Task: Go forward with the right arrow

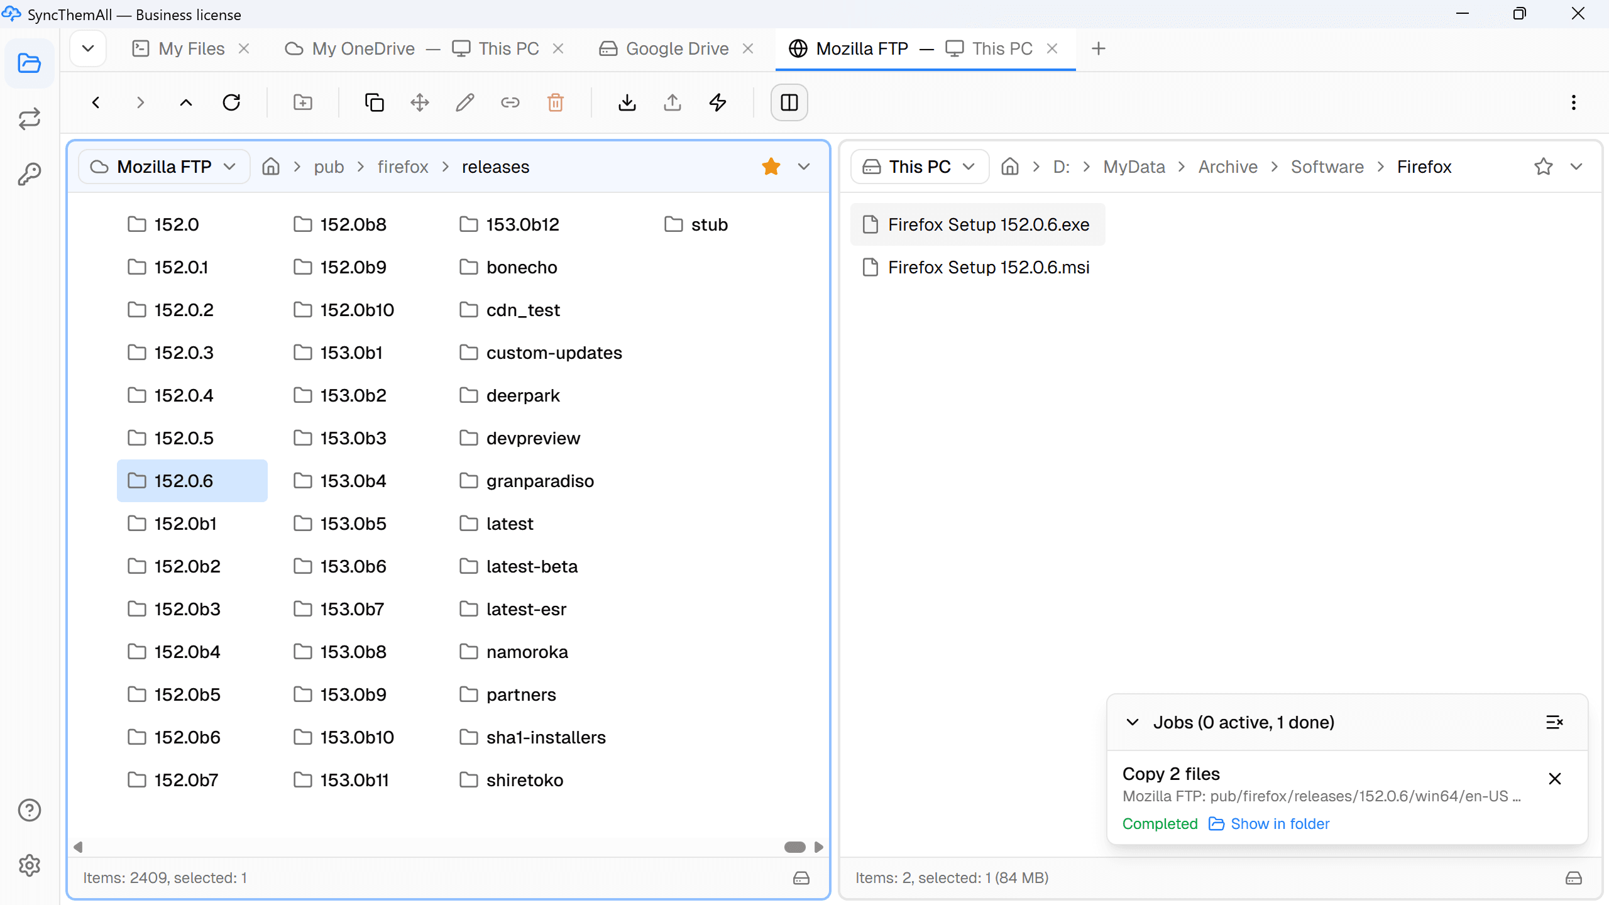Action: click(x=140, y=102)
